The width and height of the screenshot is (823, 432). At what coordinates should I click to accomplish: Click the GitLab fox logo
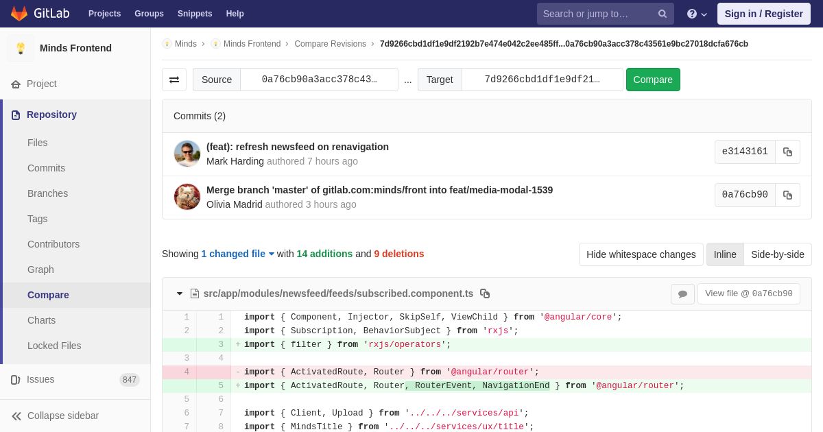19,14
